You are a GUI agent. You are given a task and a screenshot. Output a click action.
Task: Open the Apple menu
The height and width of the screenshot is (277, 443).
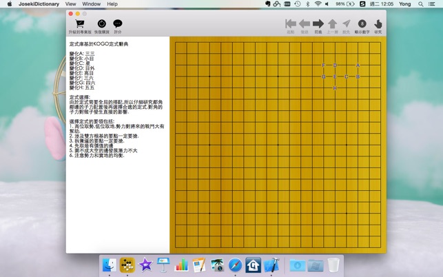(10, 4)
